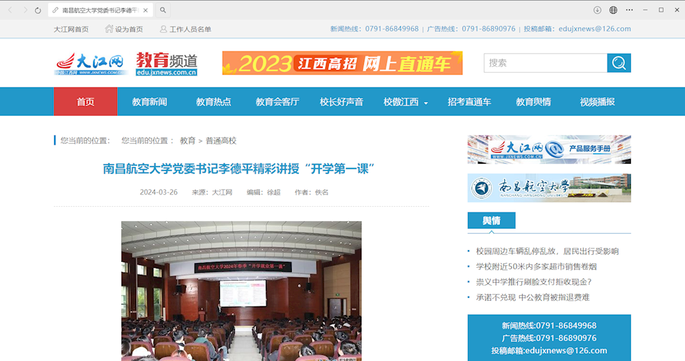The height and width of the screenshot is (361, 685).
Task: Click the 南昌航空大学 banner image
Action: click(549, 188)
